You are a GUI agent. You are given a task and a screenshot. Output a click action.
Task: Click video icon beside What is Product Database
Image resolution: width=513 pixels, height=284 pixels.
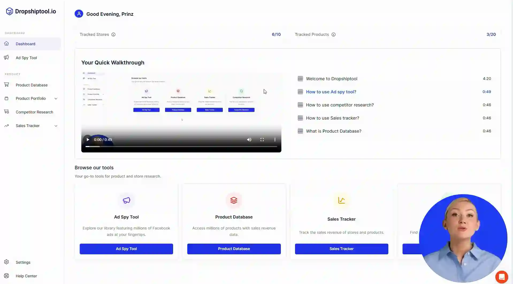[x=300, y=131]
